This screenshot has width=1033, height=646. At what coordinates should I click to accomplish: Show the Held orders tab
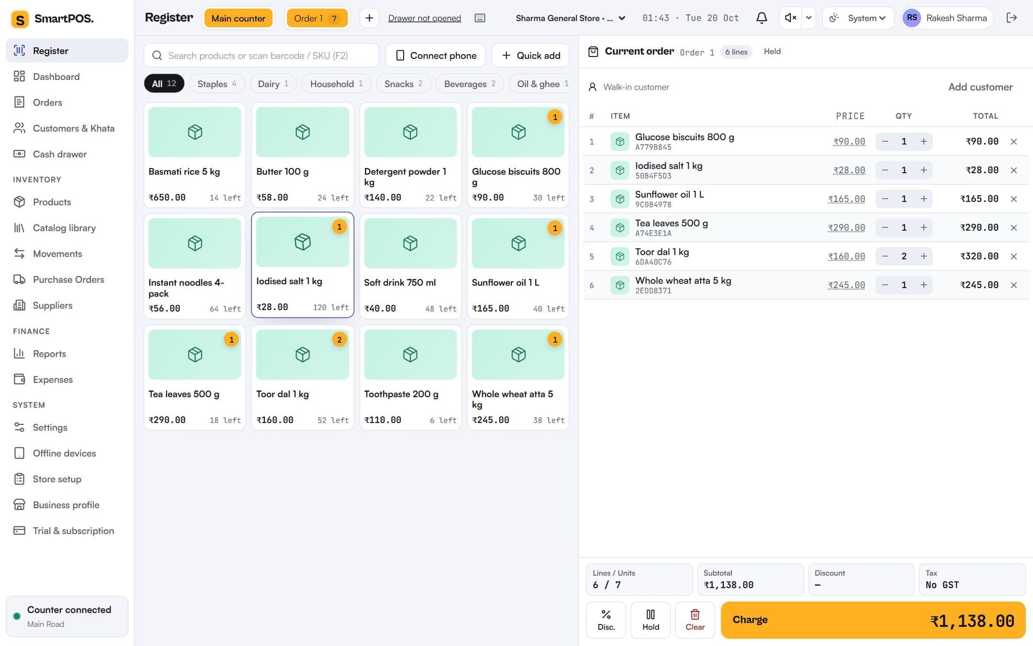point(772,52)
